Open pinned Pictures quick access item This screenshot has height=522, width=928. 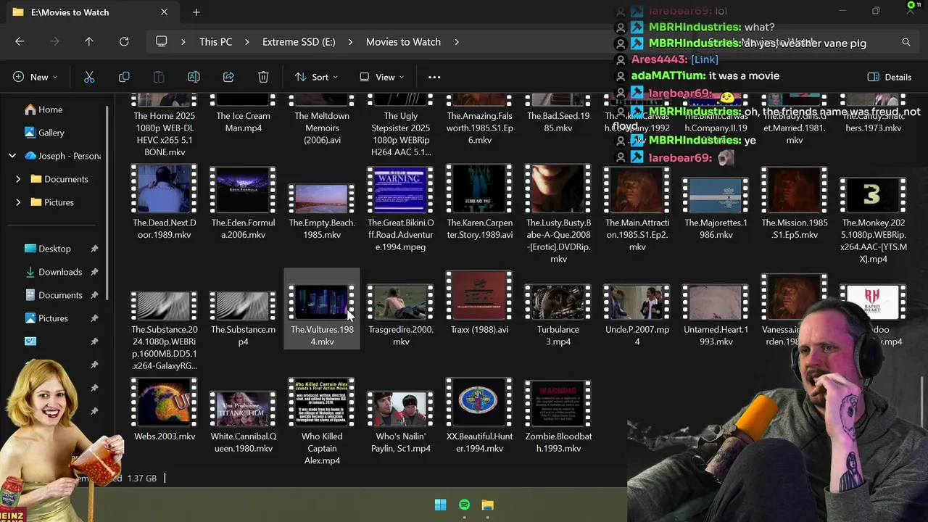pyautogui.click(x=53, y=318)
